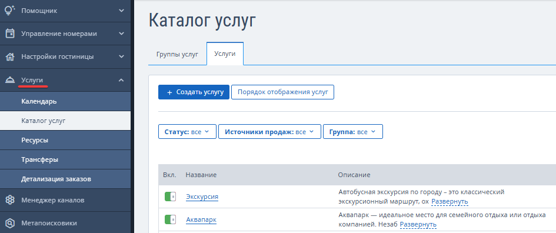556x233 pixels.
Task: Click the Создать услугу button
Action: point(194,92)
